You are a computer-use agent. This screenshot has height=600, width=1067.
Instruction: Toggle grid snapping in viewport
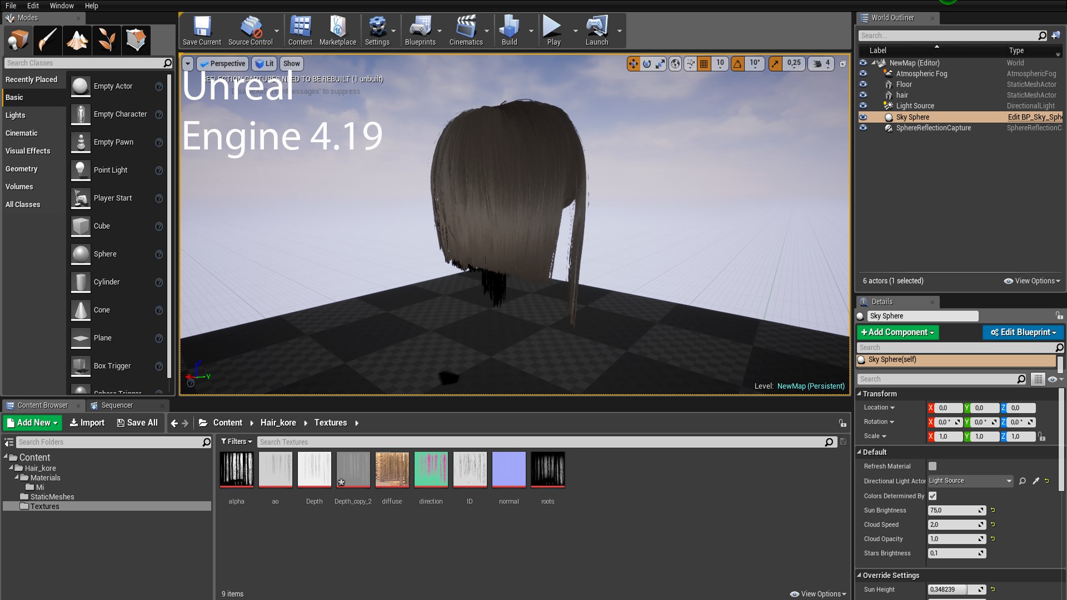pyautogui.click(x=704, y=64)
